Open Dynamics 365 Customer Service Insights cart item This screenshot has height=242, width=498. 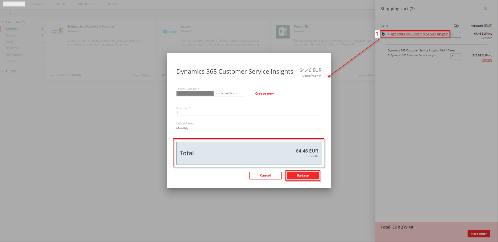(419, 34)
